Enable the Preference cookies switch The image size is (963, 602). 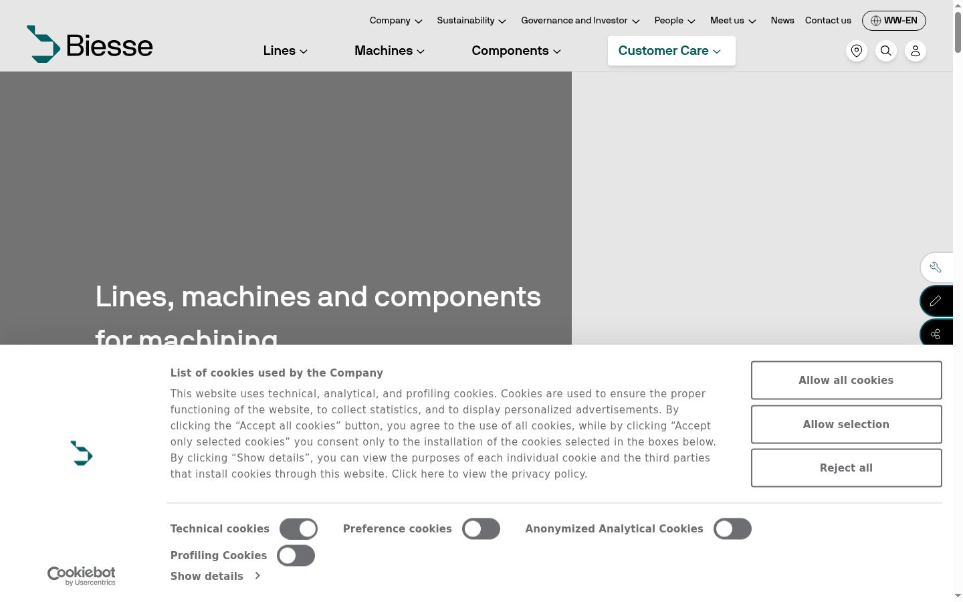click(481, 529)
